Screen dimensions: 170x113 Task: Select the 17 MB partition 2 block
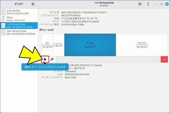coord(58,45)
